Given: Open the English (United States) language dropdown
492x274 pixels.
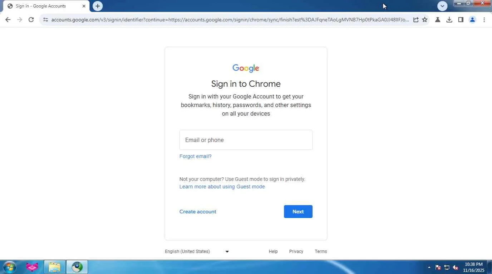Looking at the screenshot, I should click(x=197, y=252).
